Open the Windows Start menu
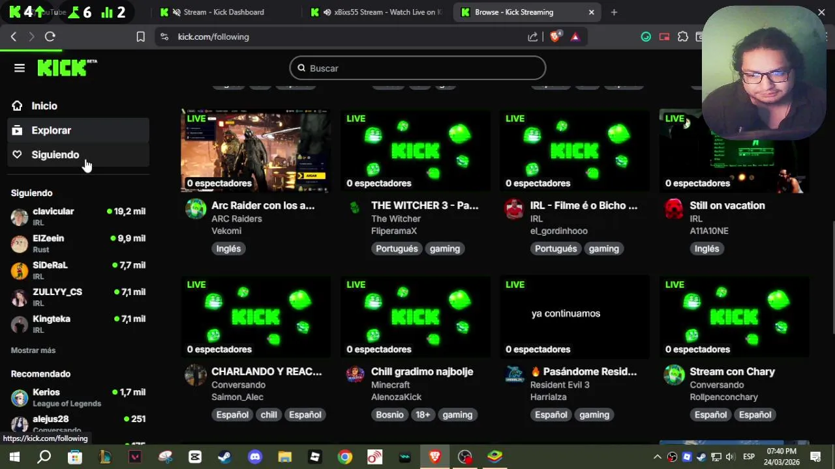 14,457
